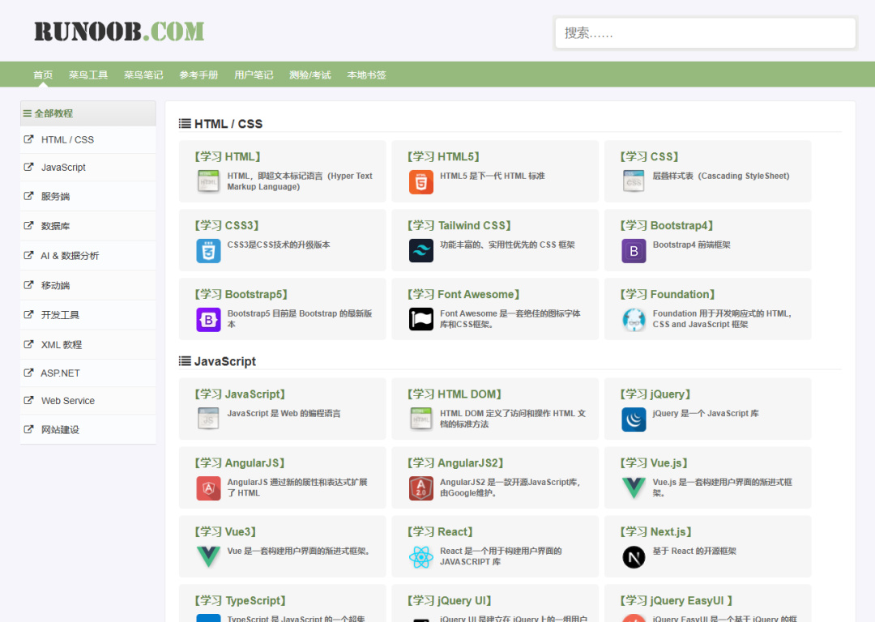Click the blue CSS3 shield icon

click(208, 250)
